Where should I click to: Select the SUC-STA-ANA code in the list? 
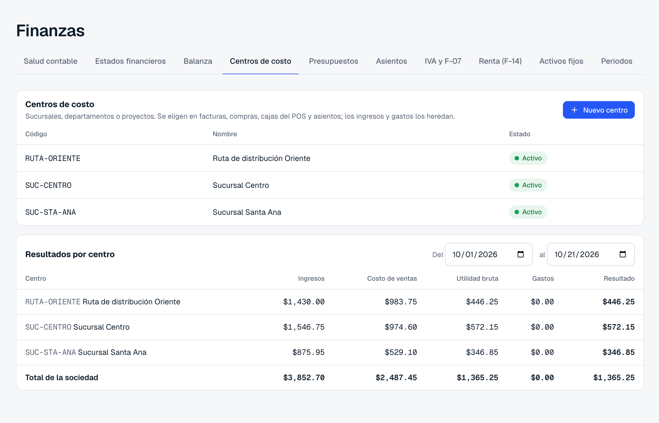(x=51, y=212)
